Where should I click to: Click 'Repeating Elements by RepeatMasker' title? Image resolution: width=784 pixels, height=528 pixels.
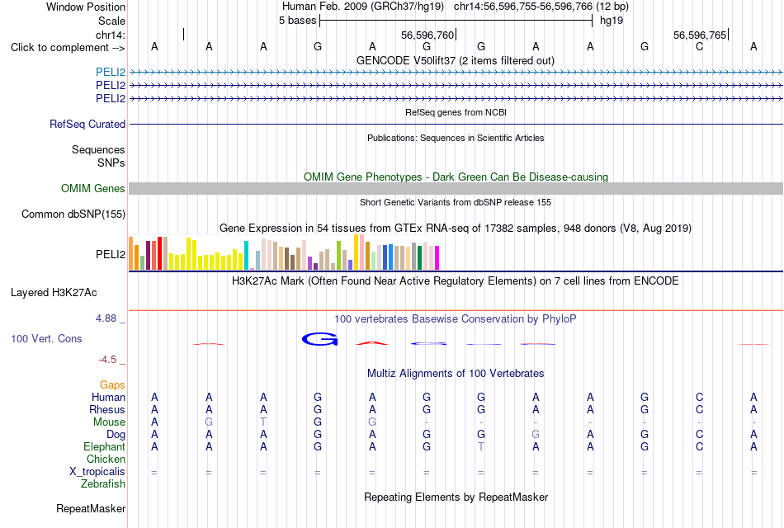456,497
